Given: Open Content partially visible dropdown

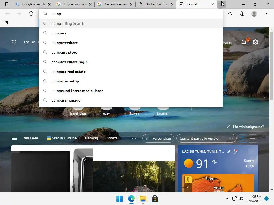Looking at the screenshot, I should tap(206, 139).
